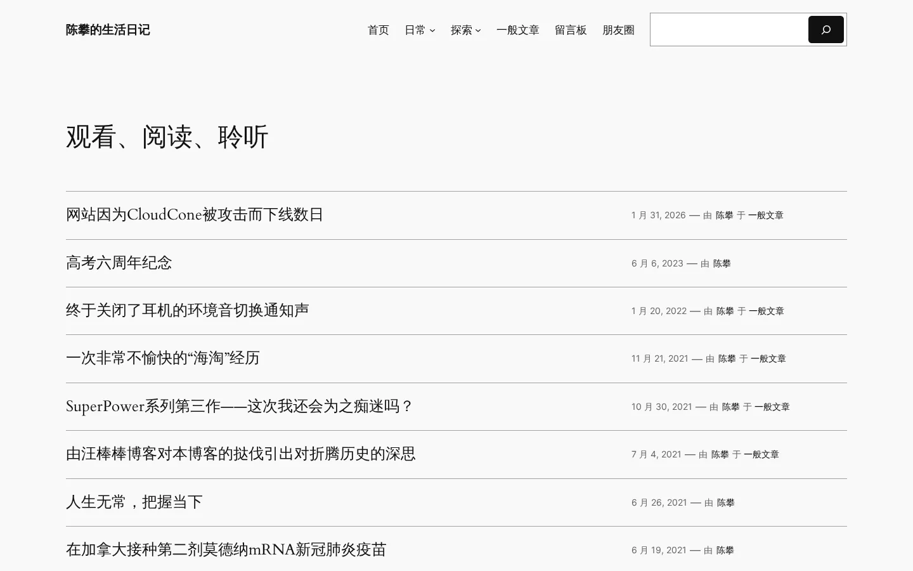Click author 陈攀 on the SuperPower post row

(731, 407)
